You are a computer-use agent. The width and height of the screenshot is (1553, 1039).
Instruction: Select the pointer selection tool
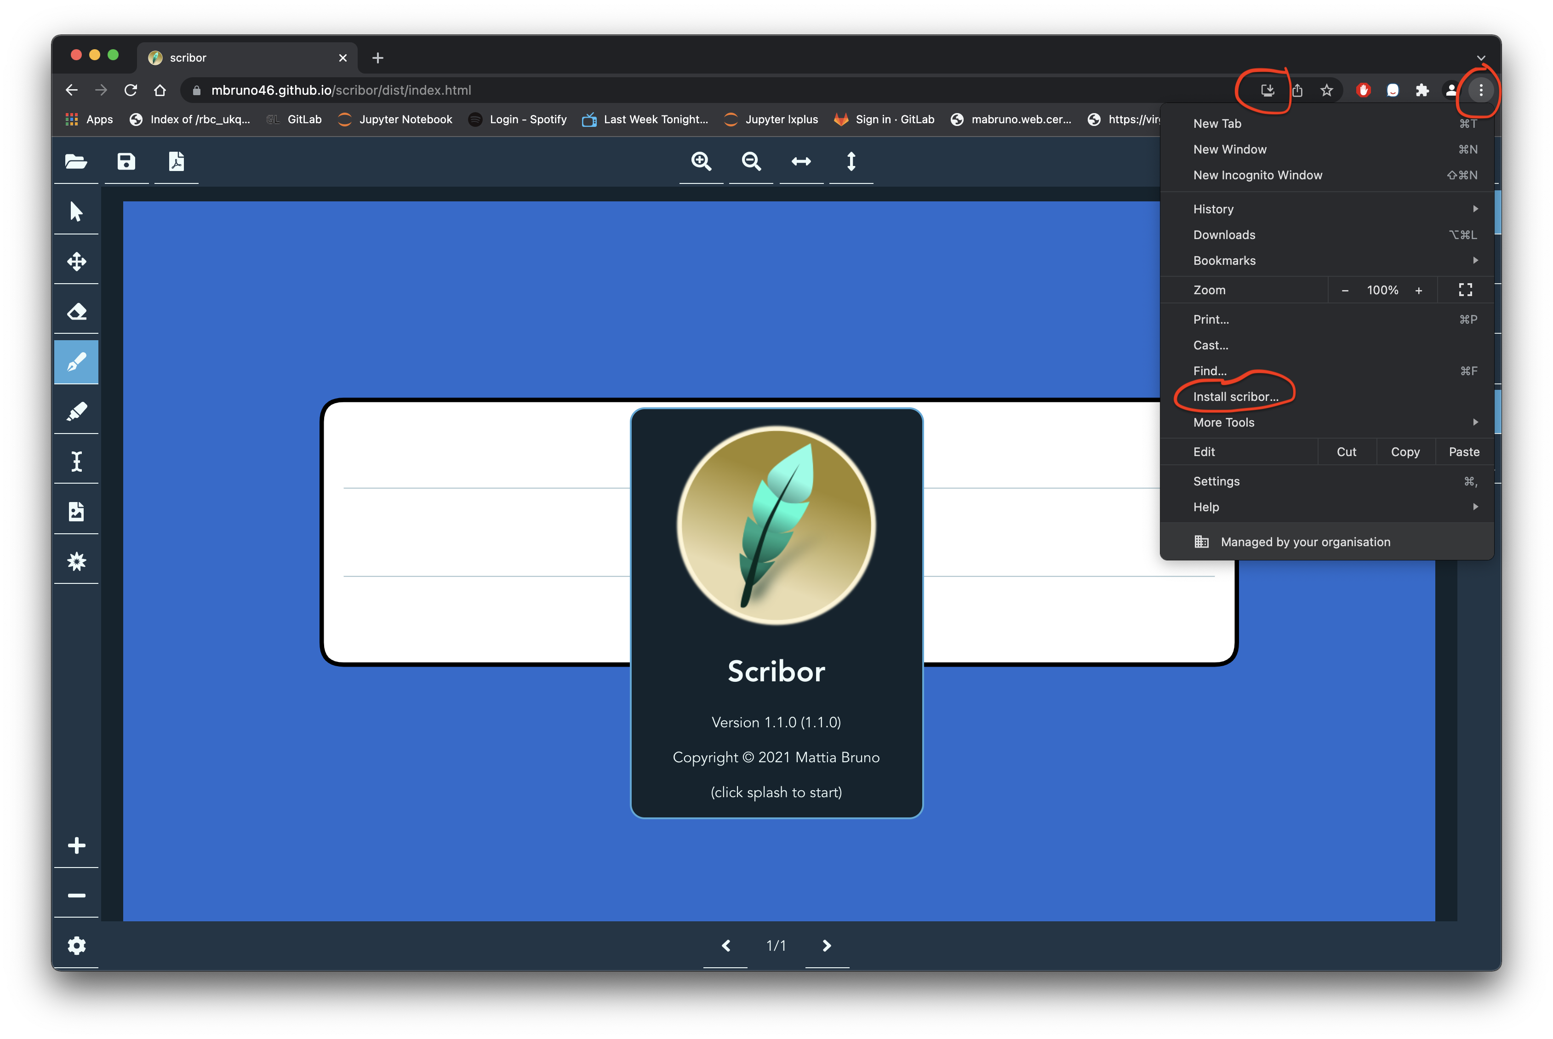click(76, 211)
